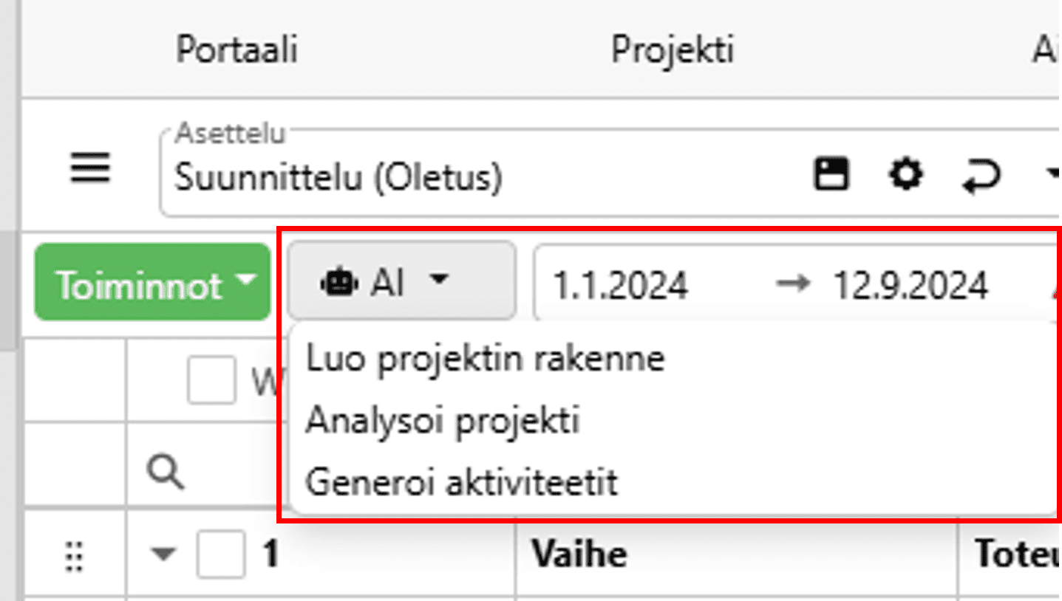Screen dimensions: 1062x601
Task: Click the AI robot icon
Action: (x=339, y=282)
